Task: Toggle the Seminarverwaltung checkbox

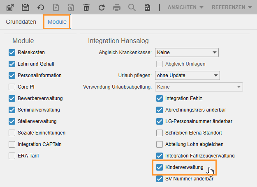Action: coord(12,110)
